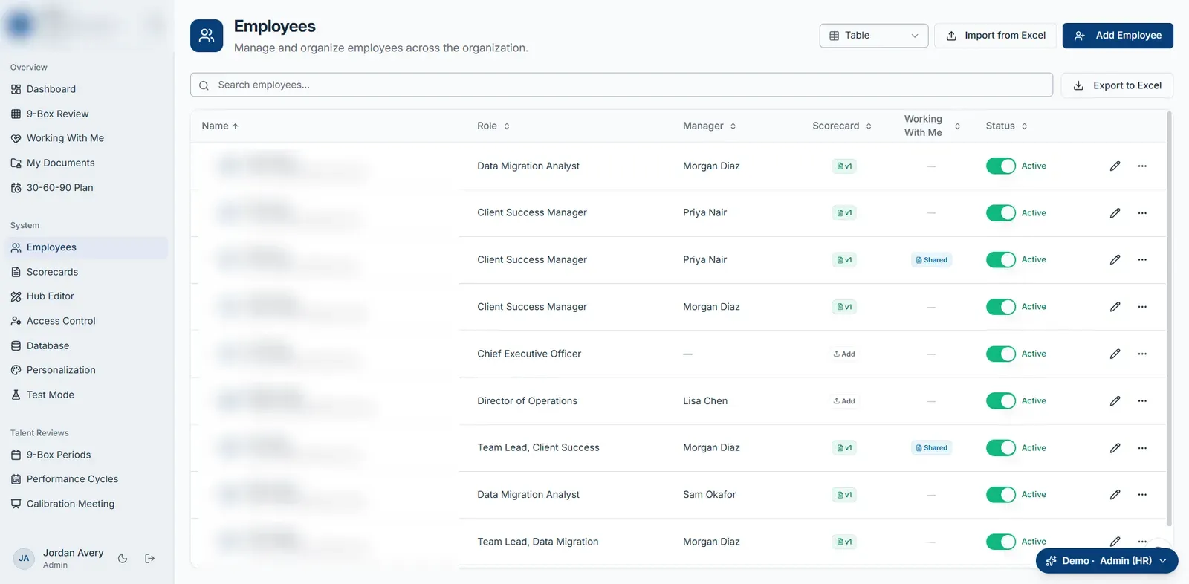Sort by the Scorecard column
Viewport: 1189px width, 584px height.
coord(842,126)
